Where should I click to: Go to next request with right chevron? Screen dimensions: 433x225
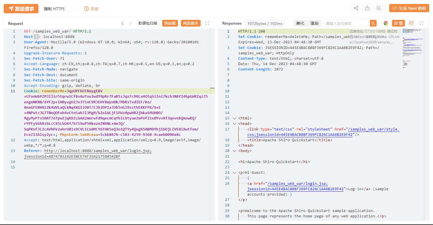point(130,23)
